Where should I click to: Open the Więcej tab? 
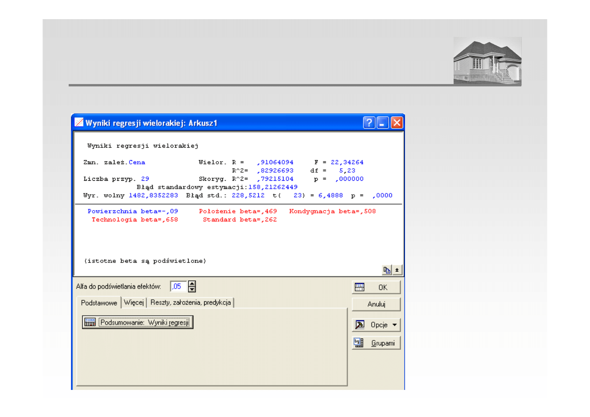tap(134, 303)
